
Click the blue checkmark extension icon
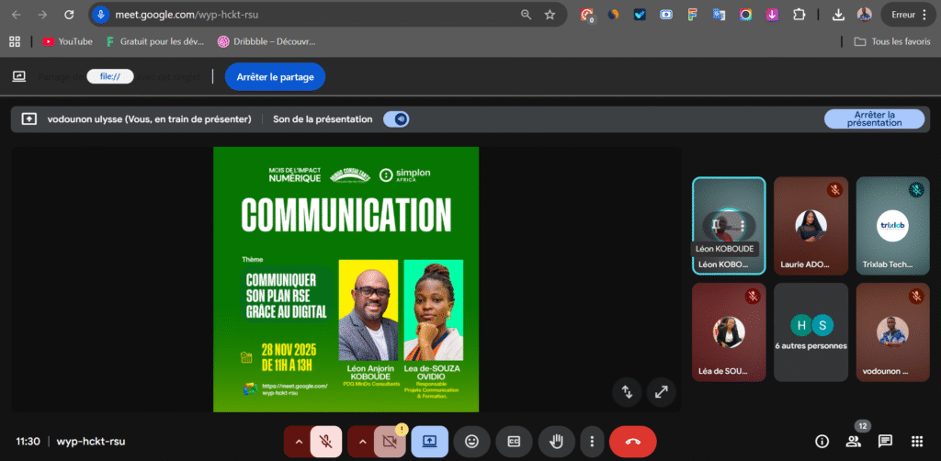(640, 15)
